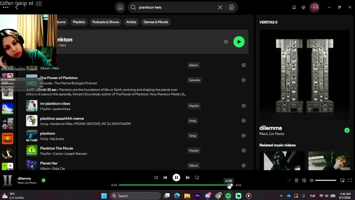Toggle liked checkmark in bottom player bar
This screenshot has height=200, width=355.
[43, 180]
